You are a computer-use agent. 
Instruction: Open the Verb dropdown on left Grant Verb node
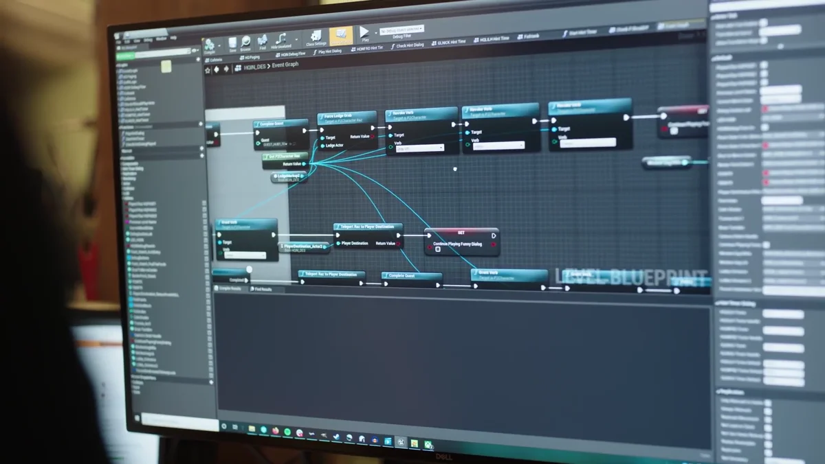[245, 255]
